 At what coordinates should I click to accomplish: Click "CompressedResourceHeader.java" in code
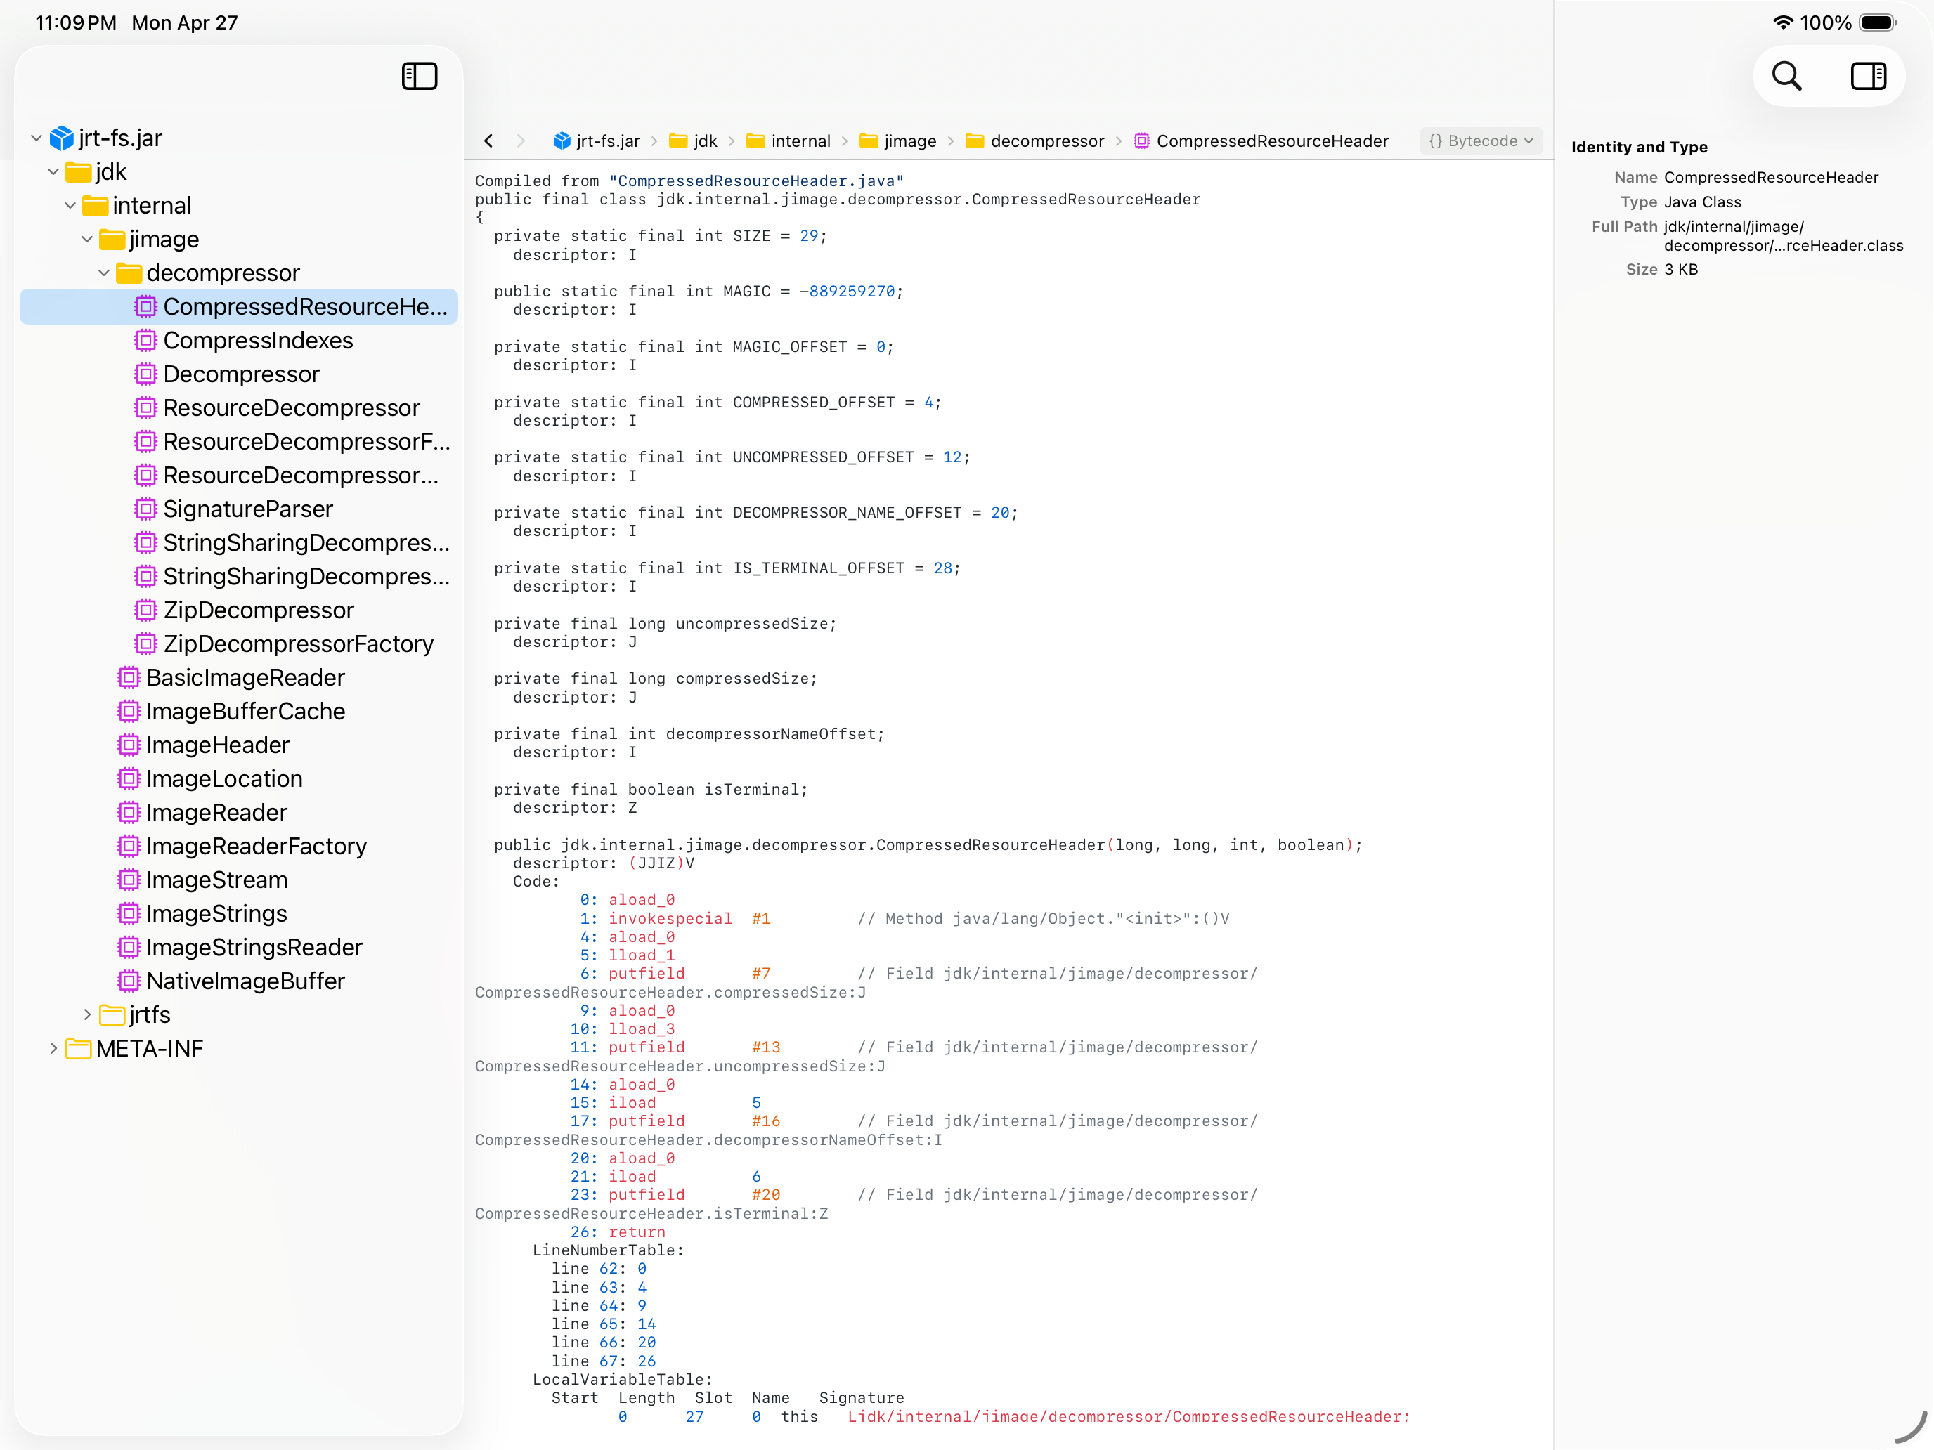click(x=757, y=181)
